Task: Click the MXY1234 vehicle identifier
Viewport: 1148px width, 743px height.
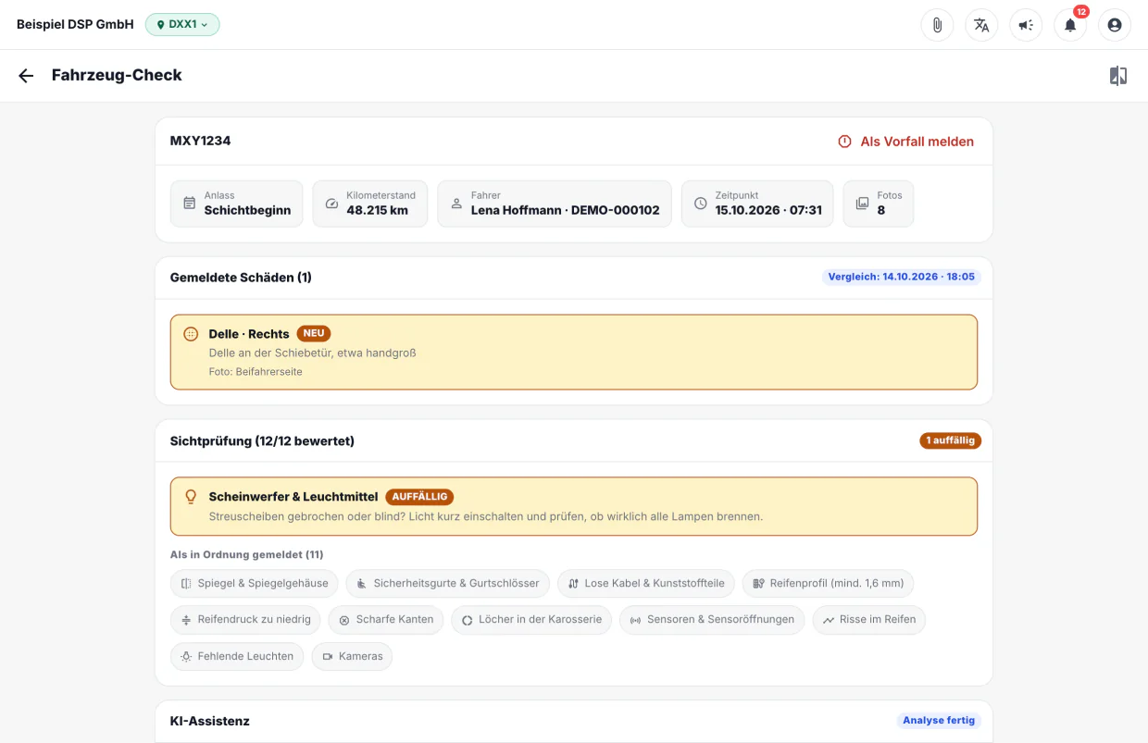Action: pos(201,142)
